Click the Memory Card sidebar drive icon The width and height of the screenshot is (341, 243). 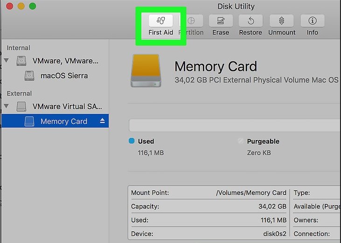coord(29,121)
